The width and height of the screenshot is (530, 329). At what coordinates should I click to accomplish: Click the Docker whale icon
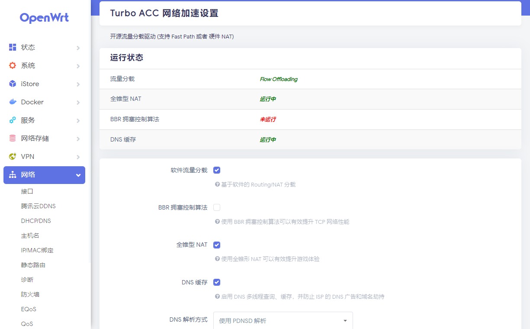click(x=13, y=102)
